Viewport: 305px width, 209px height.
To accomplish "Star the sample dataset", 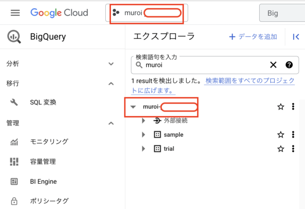I will [x=281, y=135].
